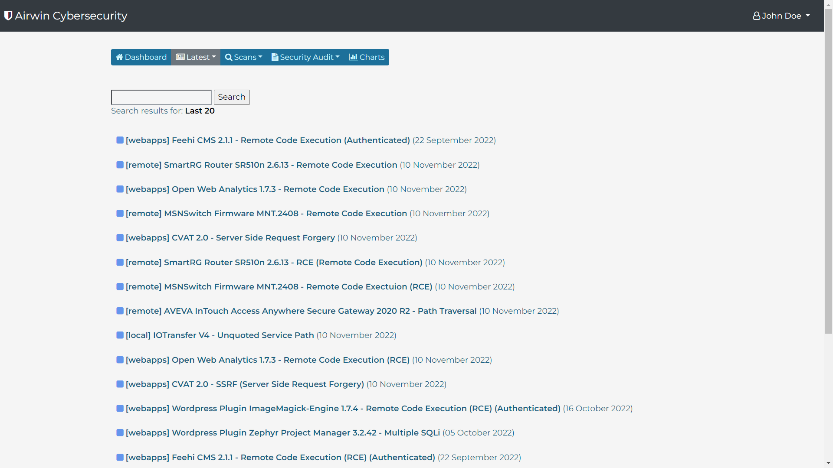Click the blue square beside CVAT 2.0 SSRF entry
Viewport: 833px width, 468px height.
(x=120, y=384)
